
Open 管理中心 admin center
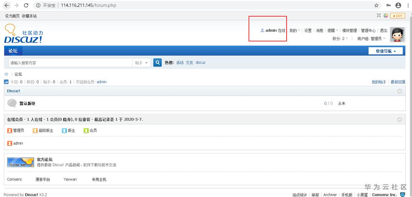point(368,30)
